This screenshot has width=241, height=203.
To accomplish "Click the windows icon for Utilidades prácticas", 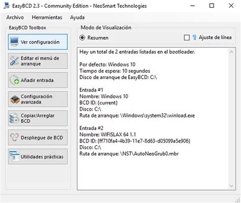I will (x=14, y=156).
